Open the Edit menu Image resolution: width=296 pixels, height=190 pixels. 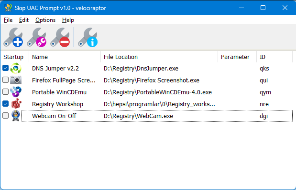click(x=24, y=20)
